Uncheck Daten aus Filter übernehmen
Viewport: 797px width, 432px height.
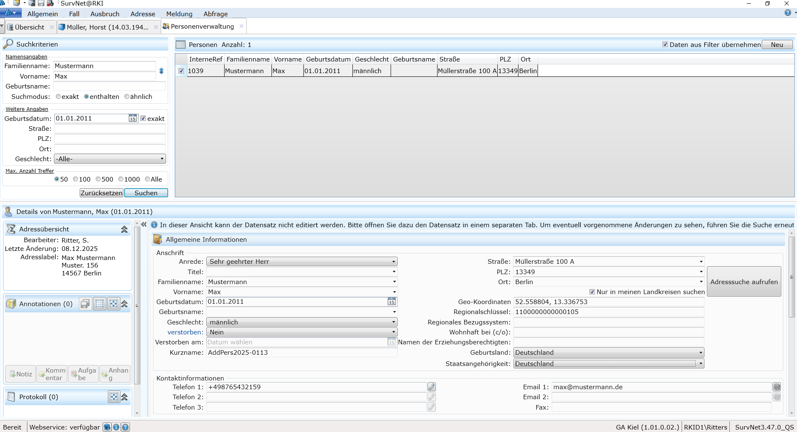click(x=665, y=44)
